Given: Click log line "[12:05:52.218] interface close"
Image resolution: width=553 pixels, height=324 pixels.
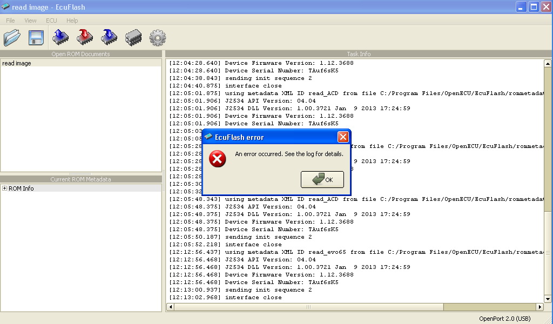Looking at the screenshot, I should coord(225,244).
